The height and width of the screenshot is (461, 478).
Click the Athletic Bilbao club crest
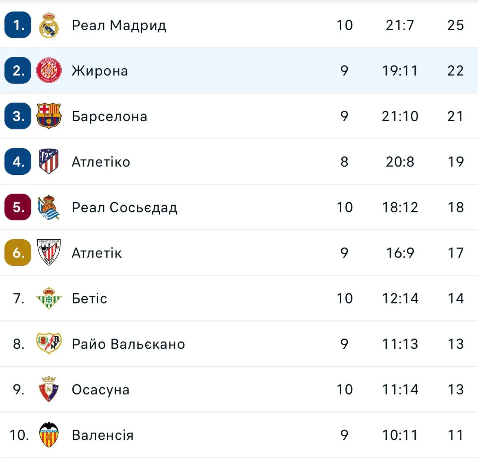pyautogui.click(x=49, y=253)
